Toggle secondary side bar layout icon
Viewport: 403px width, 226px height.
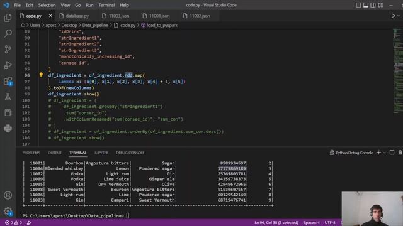373,5
